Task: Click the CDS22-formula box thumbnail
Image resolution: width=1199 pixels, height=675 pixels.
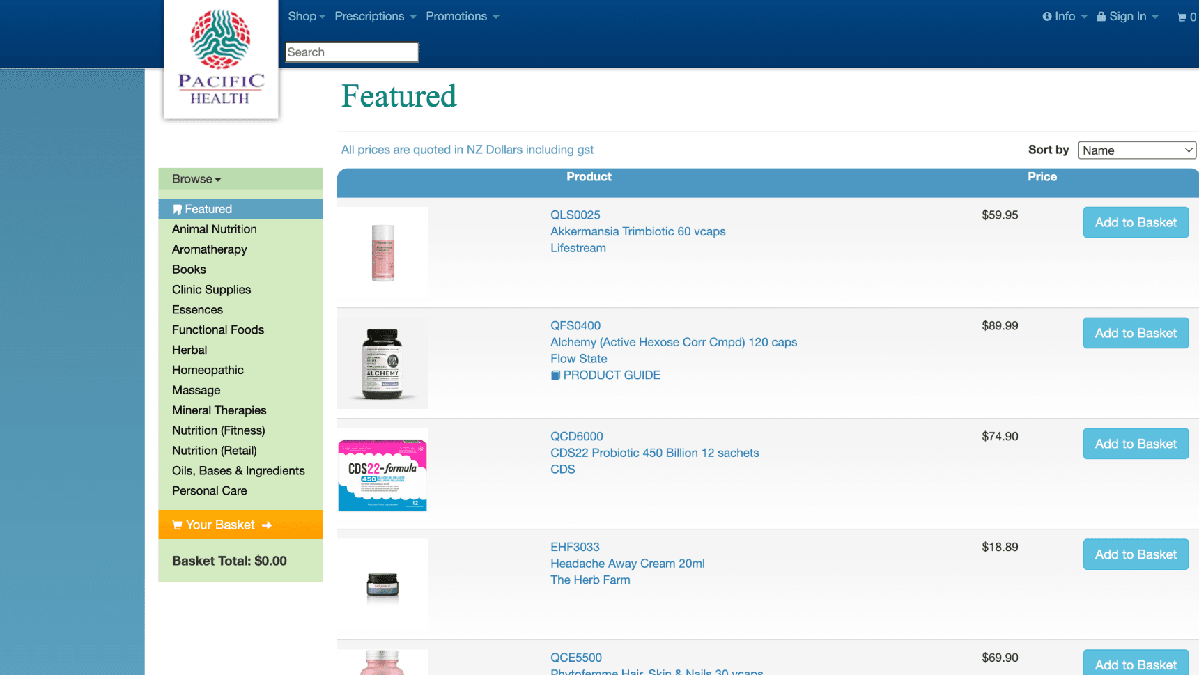Action: click(382, 474)
